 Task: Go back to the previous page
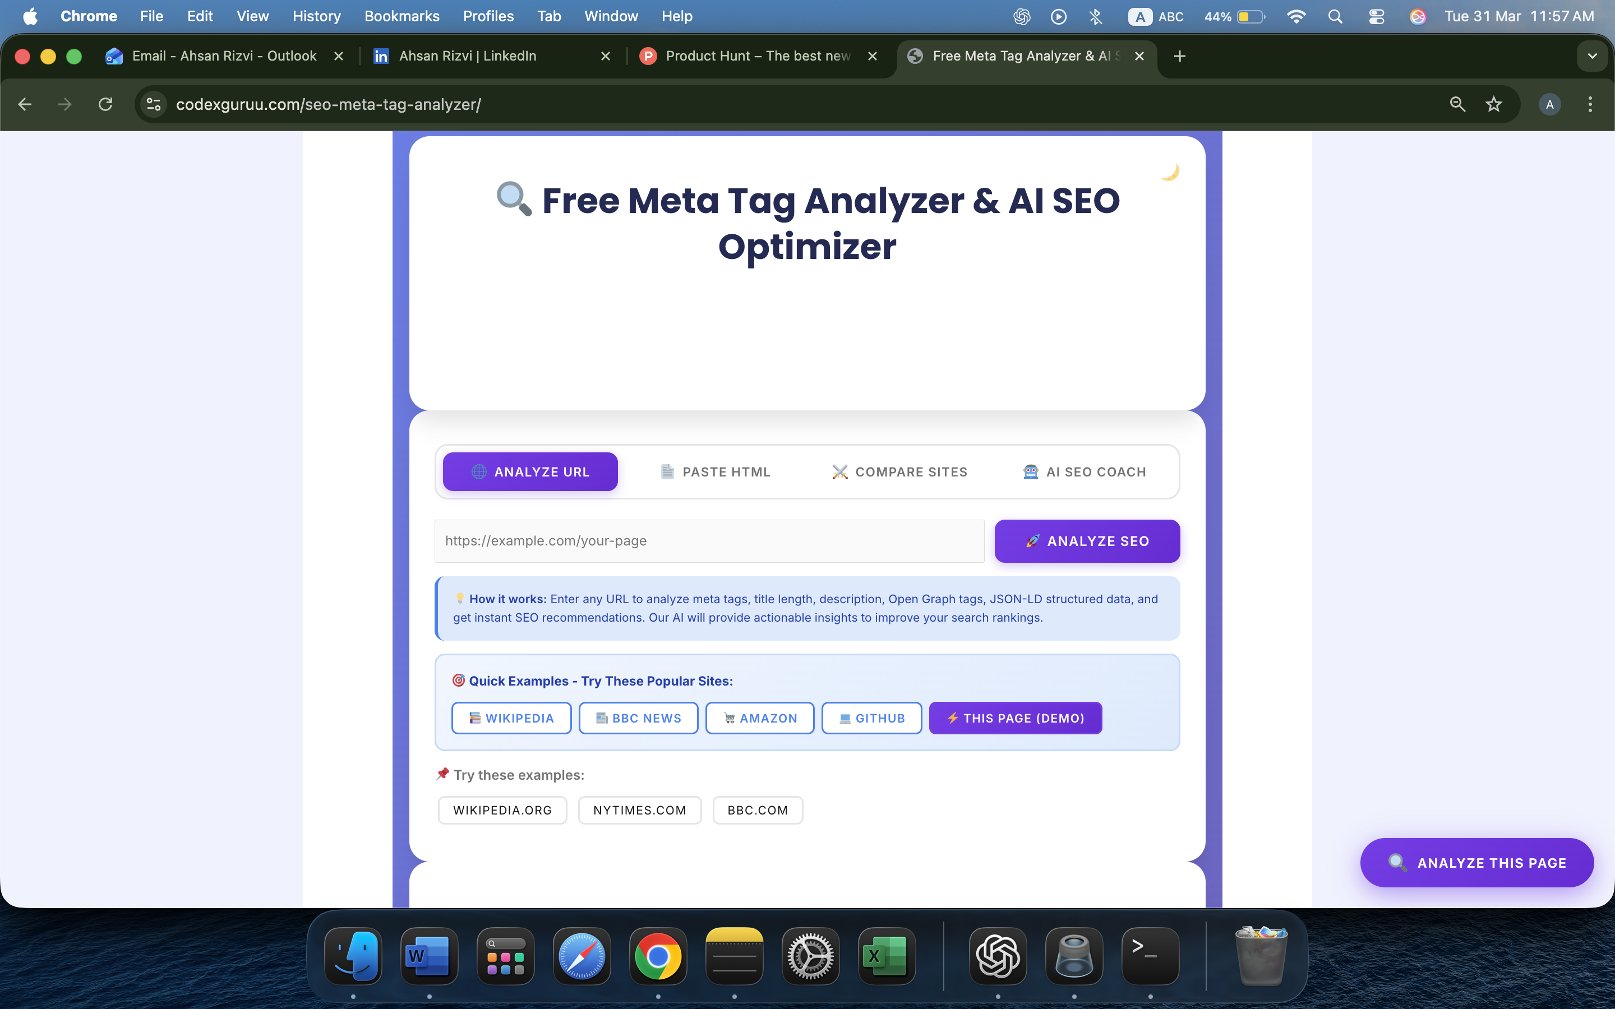pos(25,104)
